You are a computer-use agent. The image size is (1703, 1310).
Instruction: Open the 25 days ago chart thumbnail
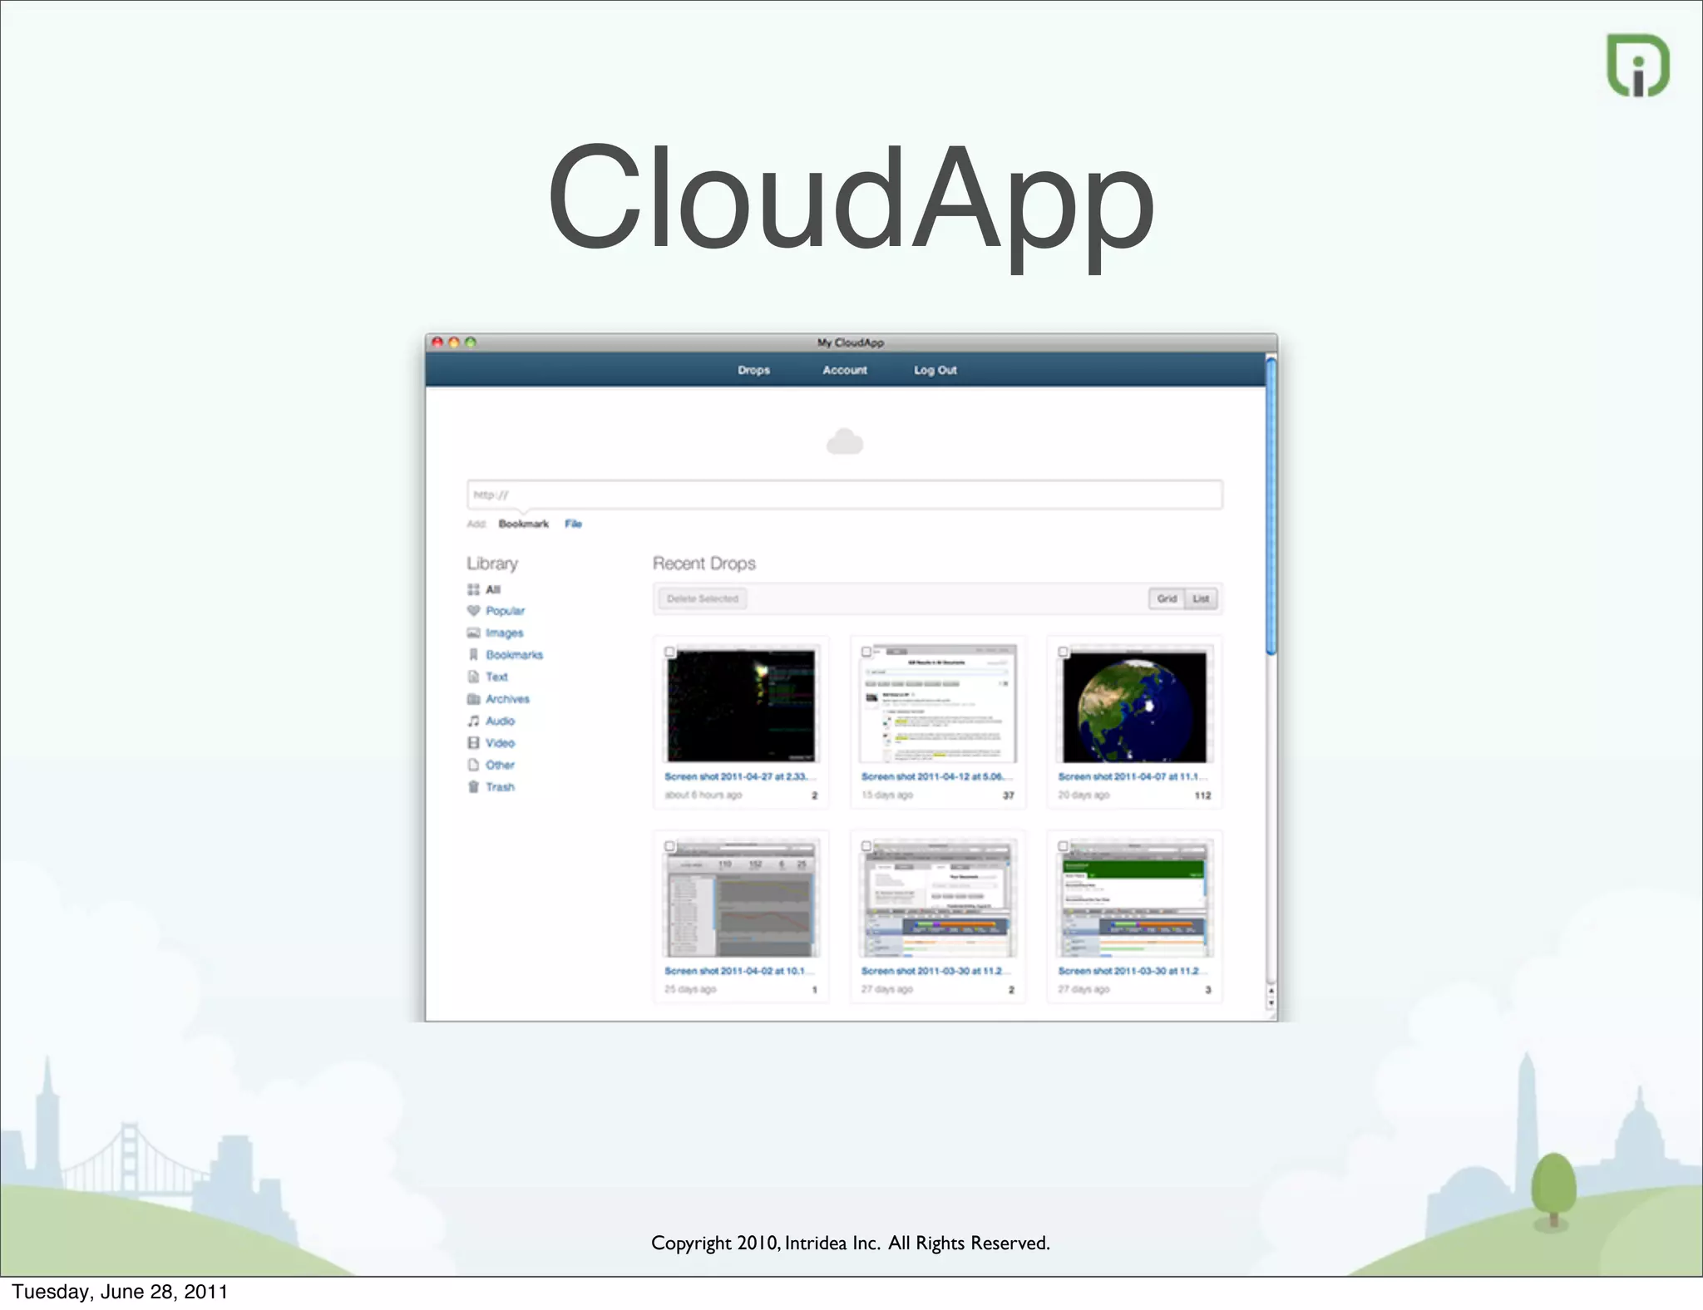tap(741, 899)
